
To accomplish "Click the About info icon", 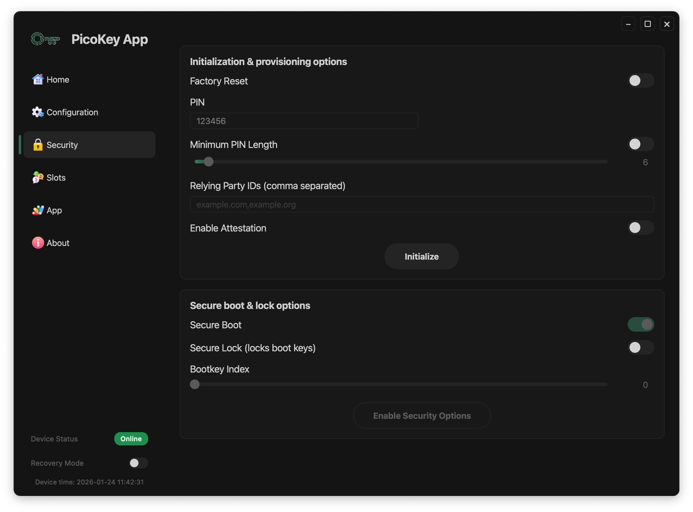I will point(38,243).
